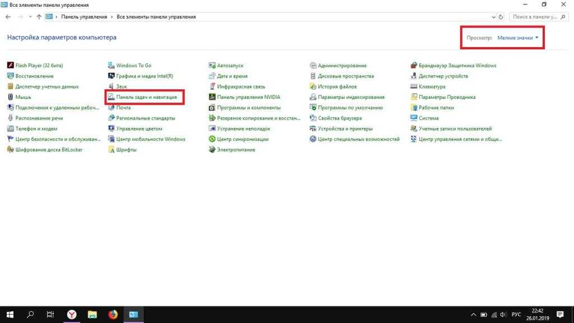The image size is (574, 323).
Task: Click the Flash Player control panel icon
Action: pyautogui.click(x=10, y=66)
